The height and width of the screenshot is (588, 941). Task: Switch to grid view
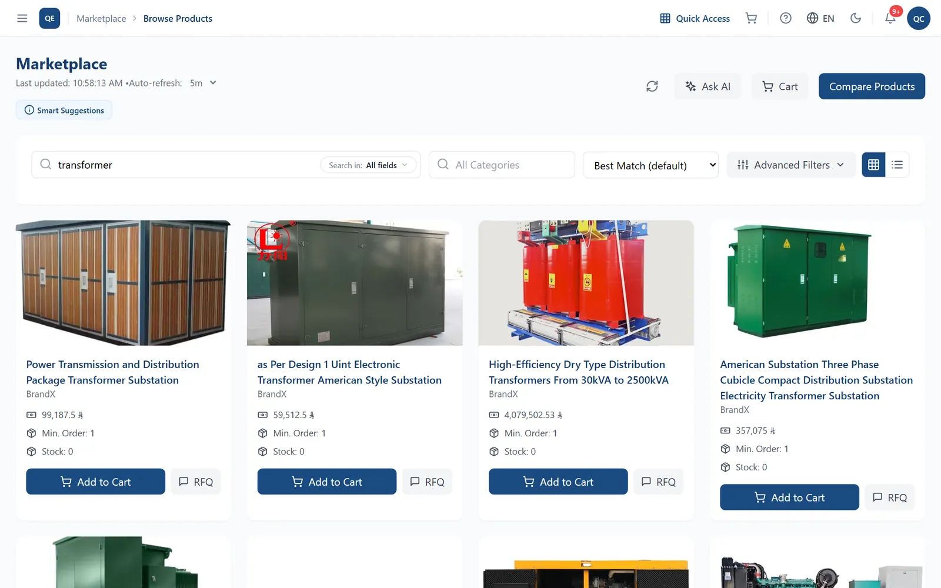point(873,165)
